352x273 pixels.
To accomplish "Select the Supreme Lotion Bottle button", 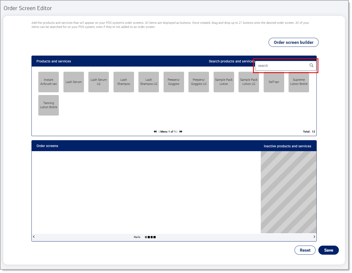I will [299, 82].
